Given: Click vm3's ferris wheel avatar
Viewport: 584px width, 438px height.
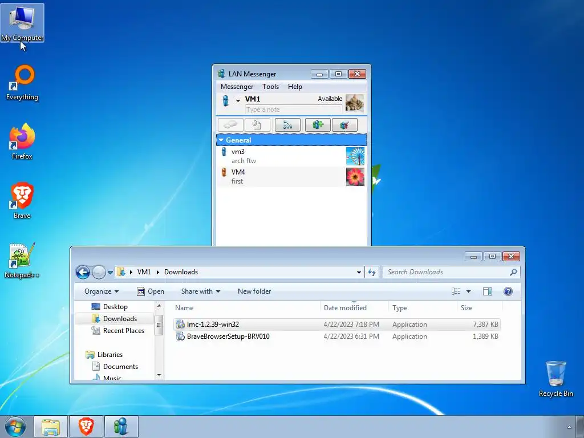Looking at the screenshot, I should click(x=355, y=156).
